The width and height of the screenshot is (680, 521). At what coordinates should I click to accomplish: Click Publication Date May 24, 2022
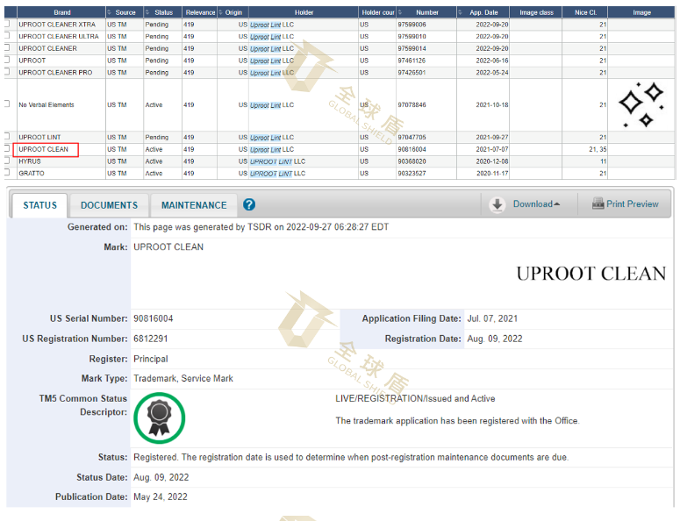(x=161, y=496)
